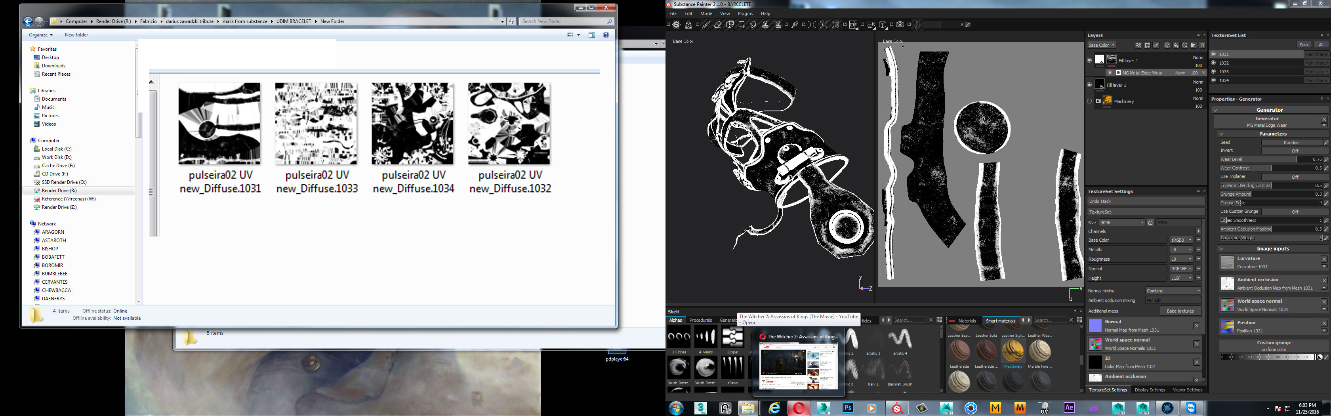This screenshot has height=416, width=1331.
Task: Collapse the Parameters section
Action: (x=1221, y=134)
